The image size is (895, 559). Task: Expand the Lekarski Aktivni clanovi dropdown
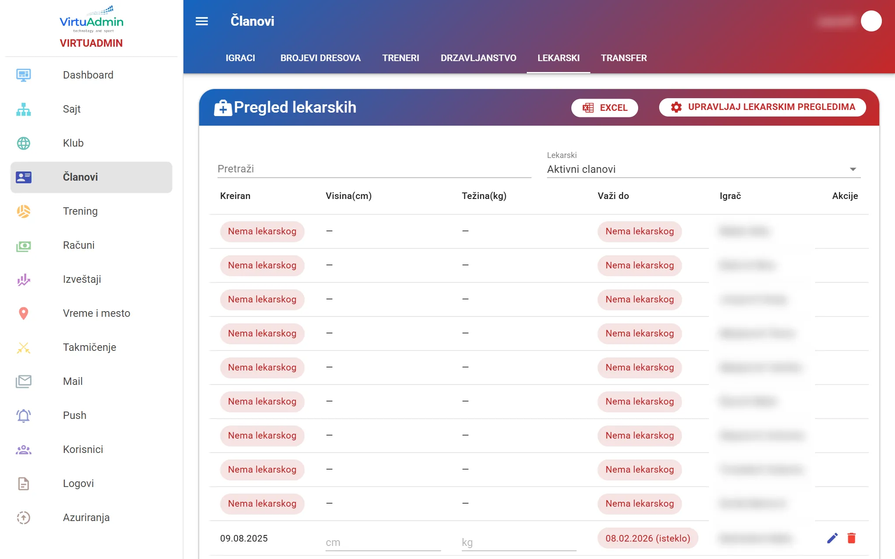704,169
